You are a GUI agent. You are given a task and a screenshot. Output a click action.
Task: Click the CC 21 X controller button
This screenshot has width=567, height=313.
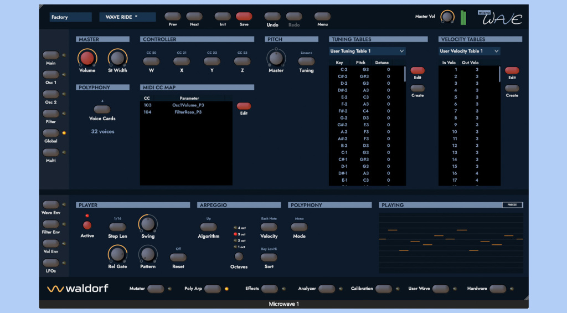tap(182, 61)
